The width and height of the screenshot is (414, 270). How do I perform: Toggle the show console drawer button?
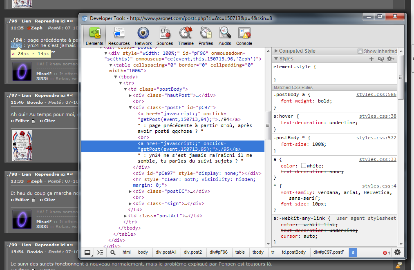tap(100, 252)
